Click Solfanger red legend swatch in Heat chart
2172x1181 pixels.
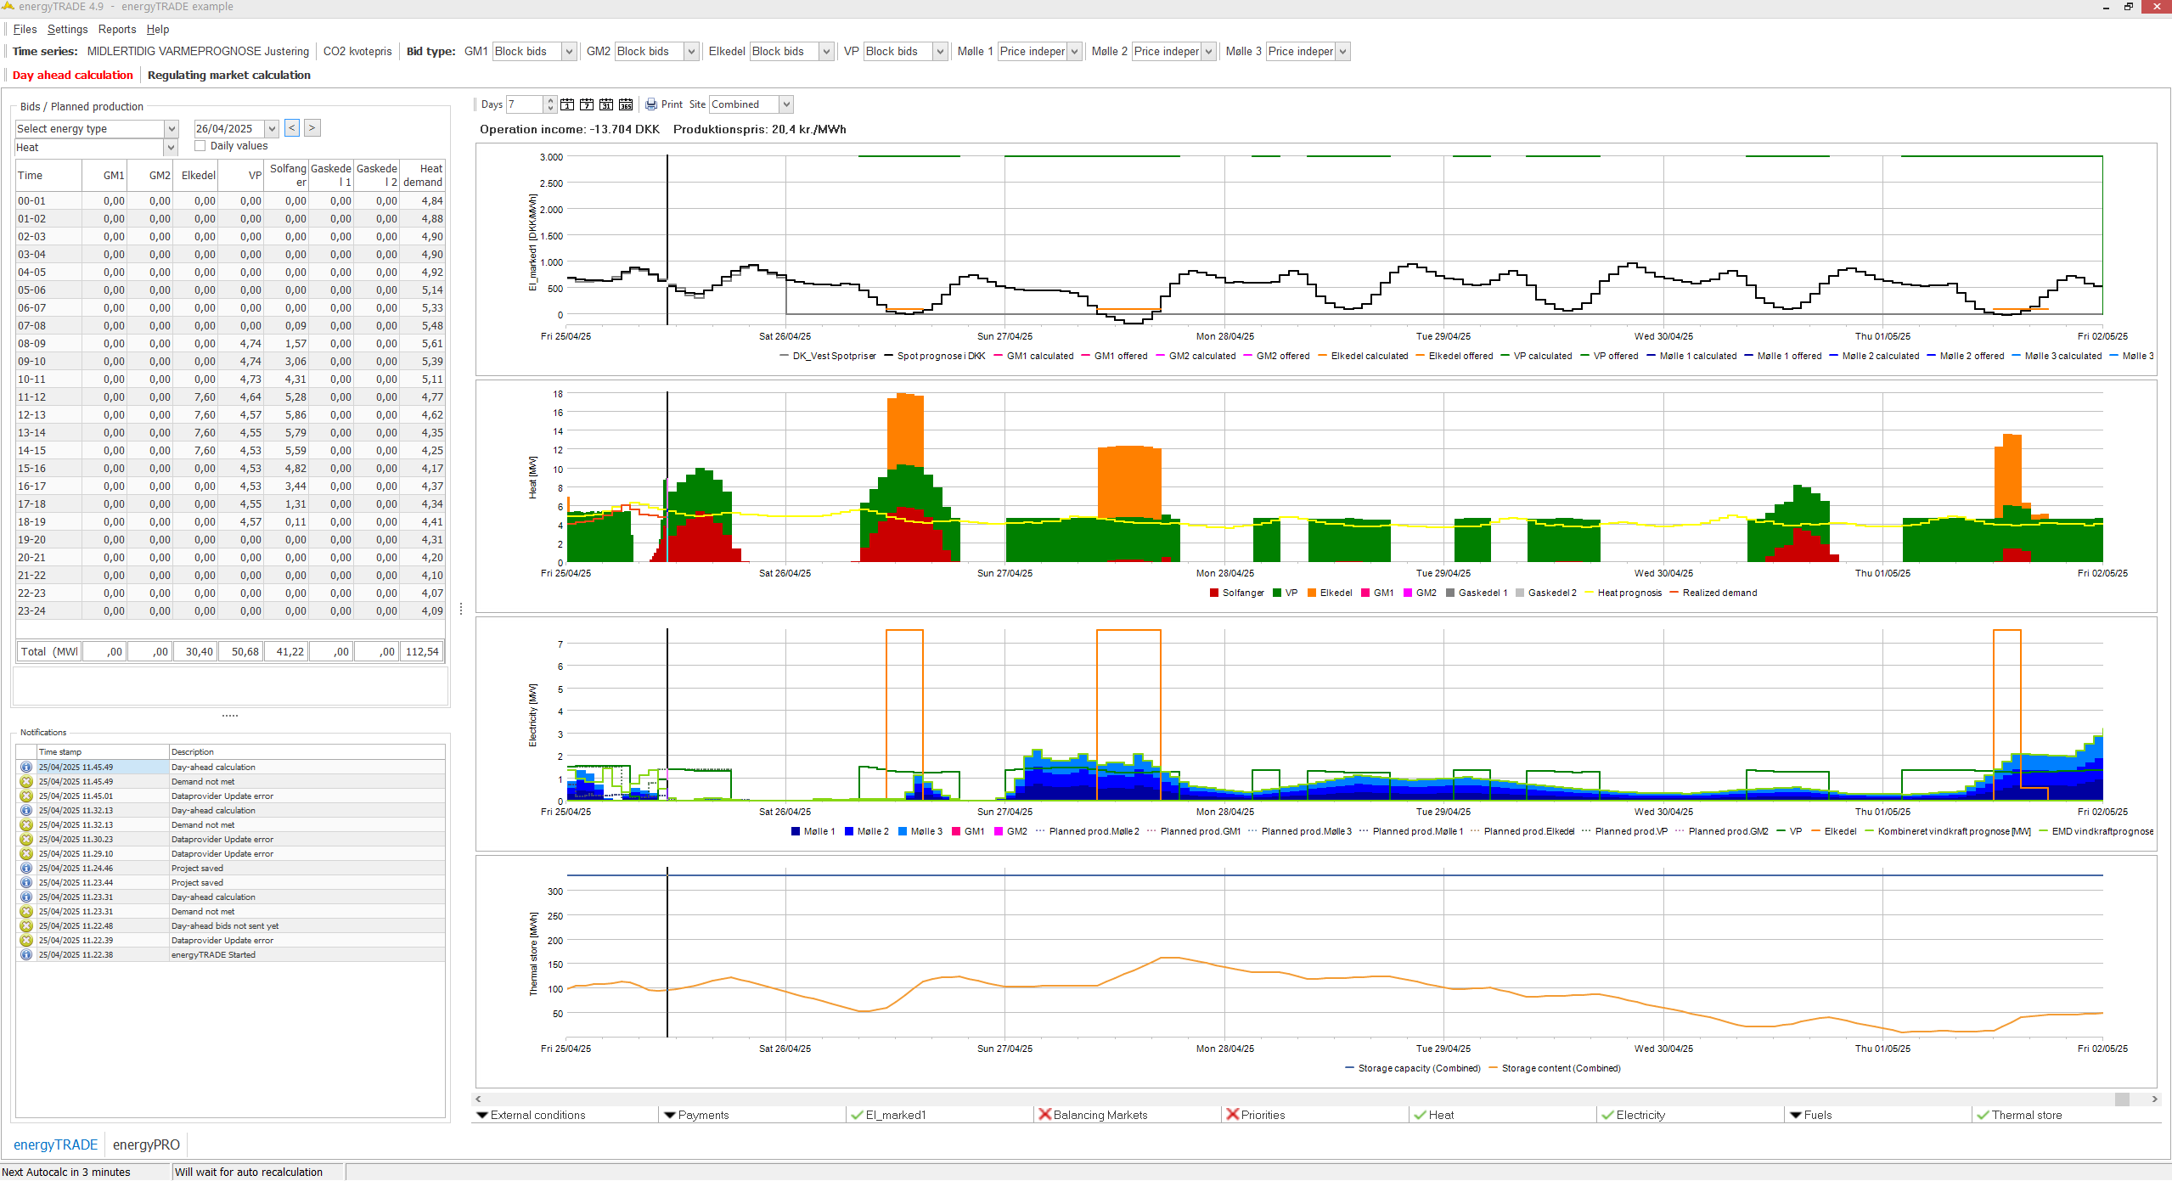click(x=1214, y=593)
